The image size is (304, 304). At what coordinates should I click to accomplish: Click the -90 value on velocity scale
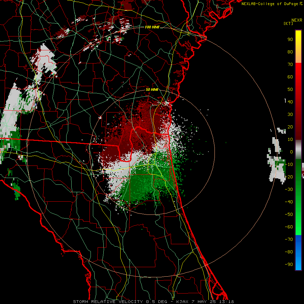(289, 264)
